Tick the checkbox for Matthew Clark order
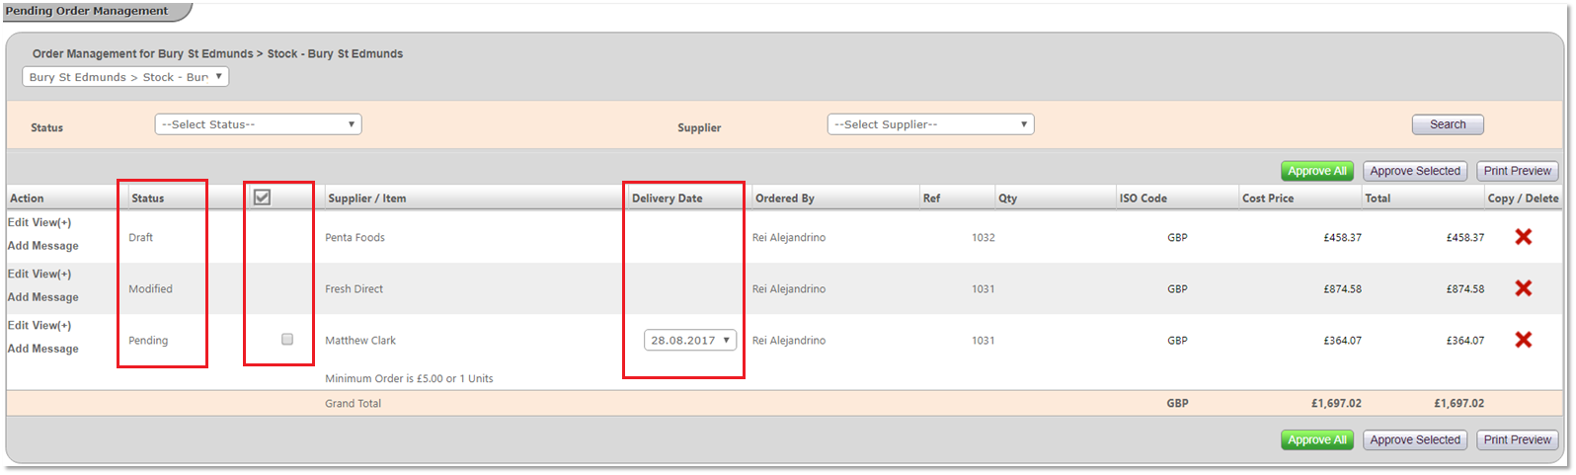The image size is (1576, 475). pyautogui.click(x=287, y=340)
